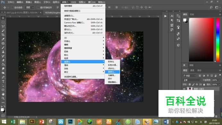This screenshot has height=125, width=222.
Task: Select the Elliptical Marquee tool
Action: point(3,22)
